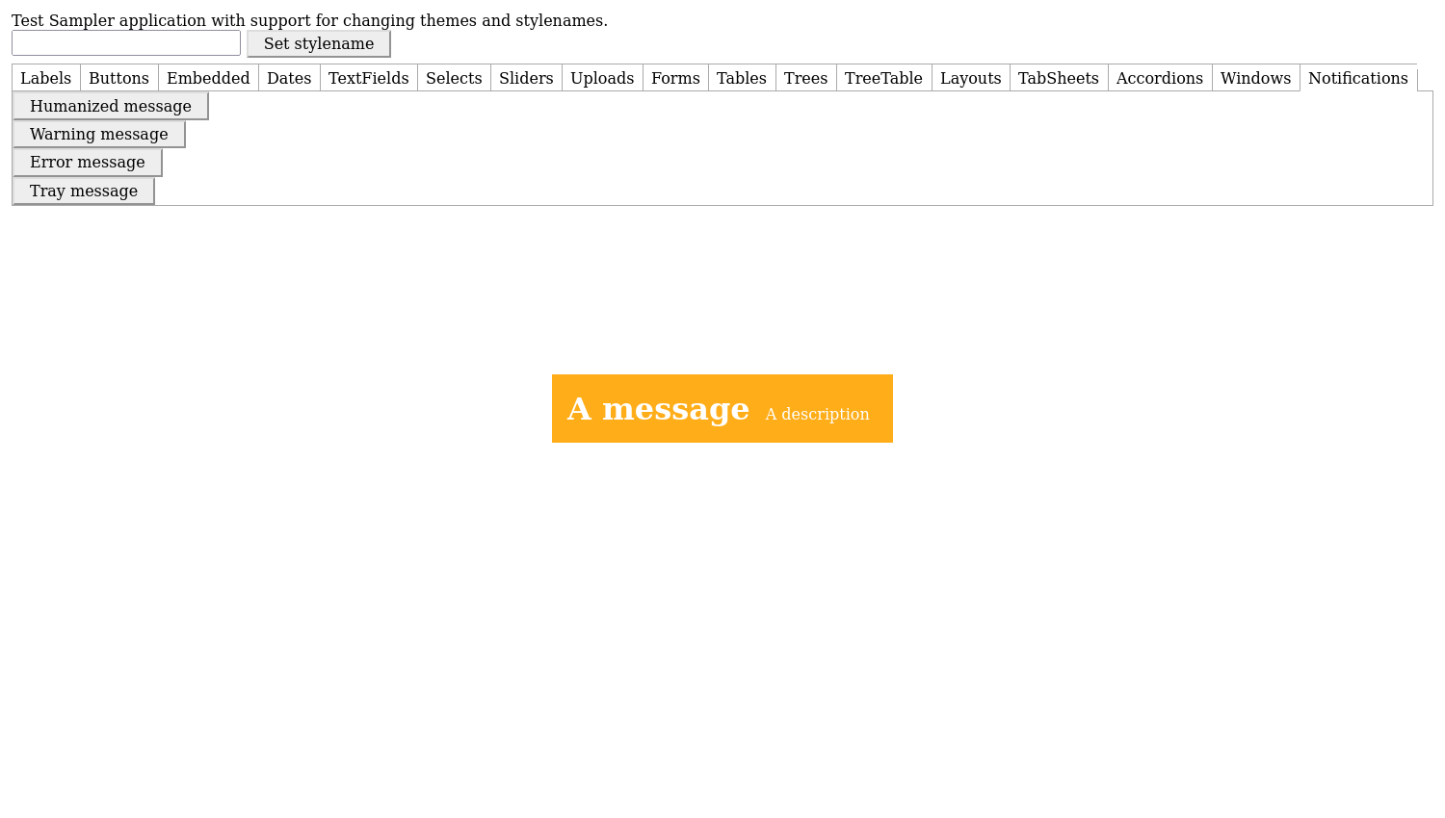Image resolution: width=1445 pixels, height=818 pixels.
Task: Select the Accordions tab
Action: [1160, 78]
